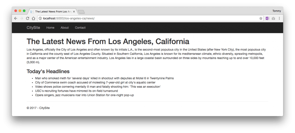Focus the localhost:5000 address bar
Screen dimensions: 295x133
click(x=144, y=18)
